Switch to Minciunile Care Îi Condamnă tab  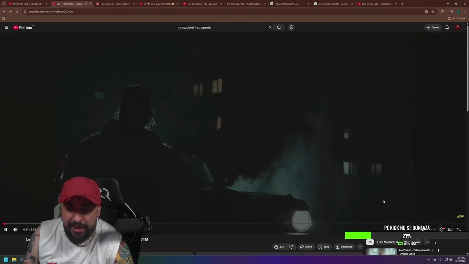coord(28,4)
